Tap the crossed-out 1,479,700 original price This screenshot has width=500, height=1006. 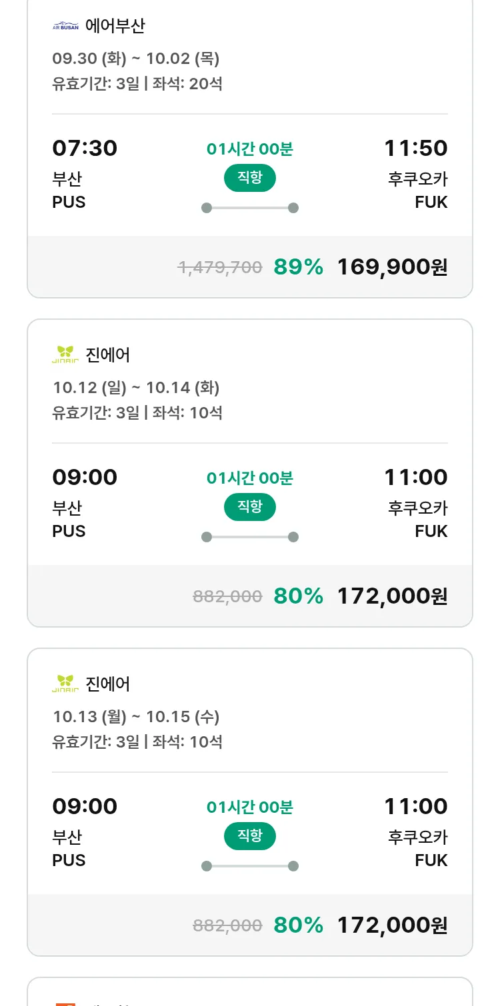220,268
